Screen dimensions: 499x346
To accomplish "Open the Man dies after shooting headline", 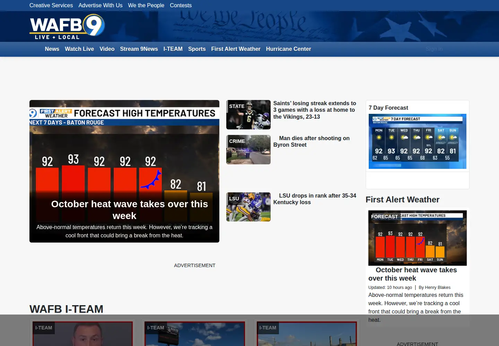I will 312,142.
